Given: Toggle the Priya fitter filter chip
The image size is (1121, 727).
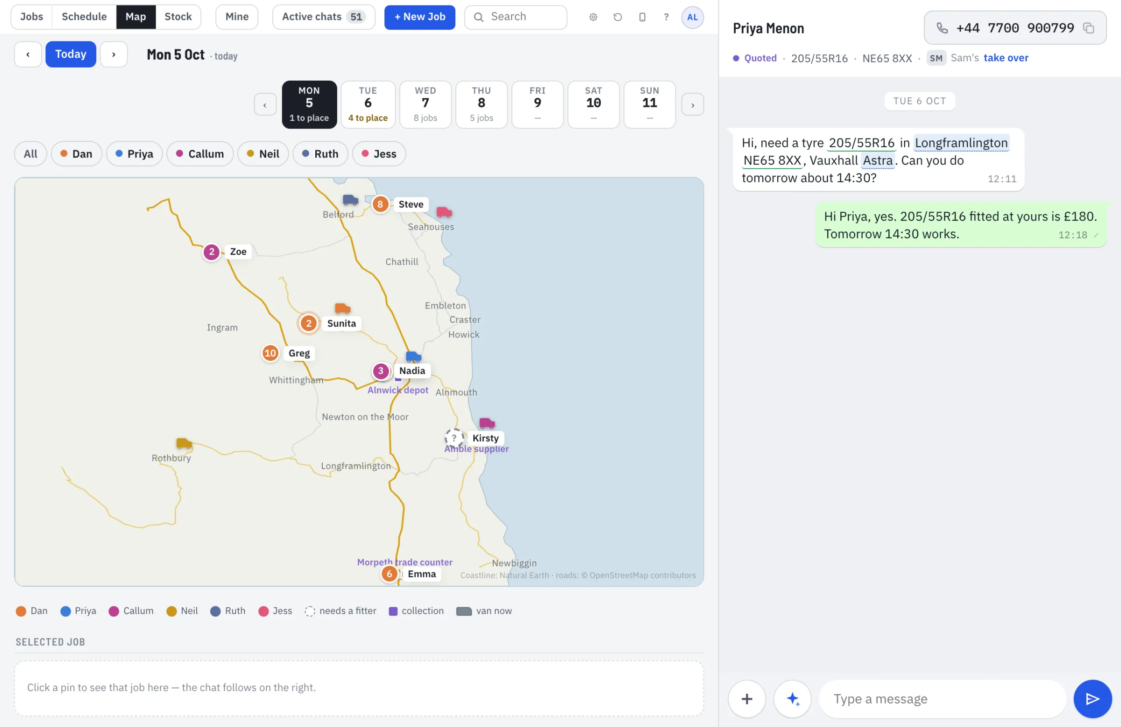Looking at the screenshot, I should pos(134,154).
